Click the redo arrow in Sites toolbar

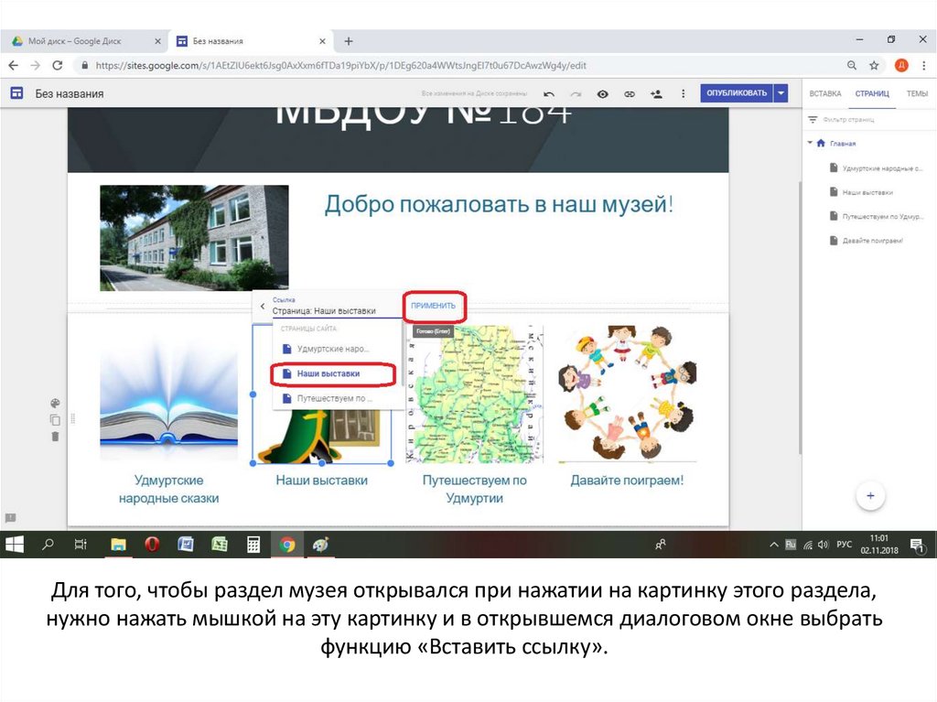coord(576,94)
